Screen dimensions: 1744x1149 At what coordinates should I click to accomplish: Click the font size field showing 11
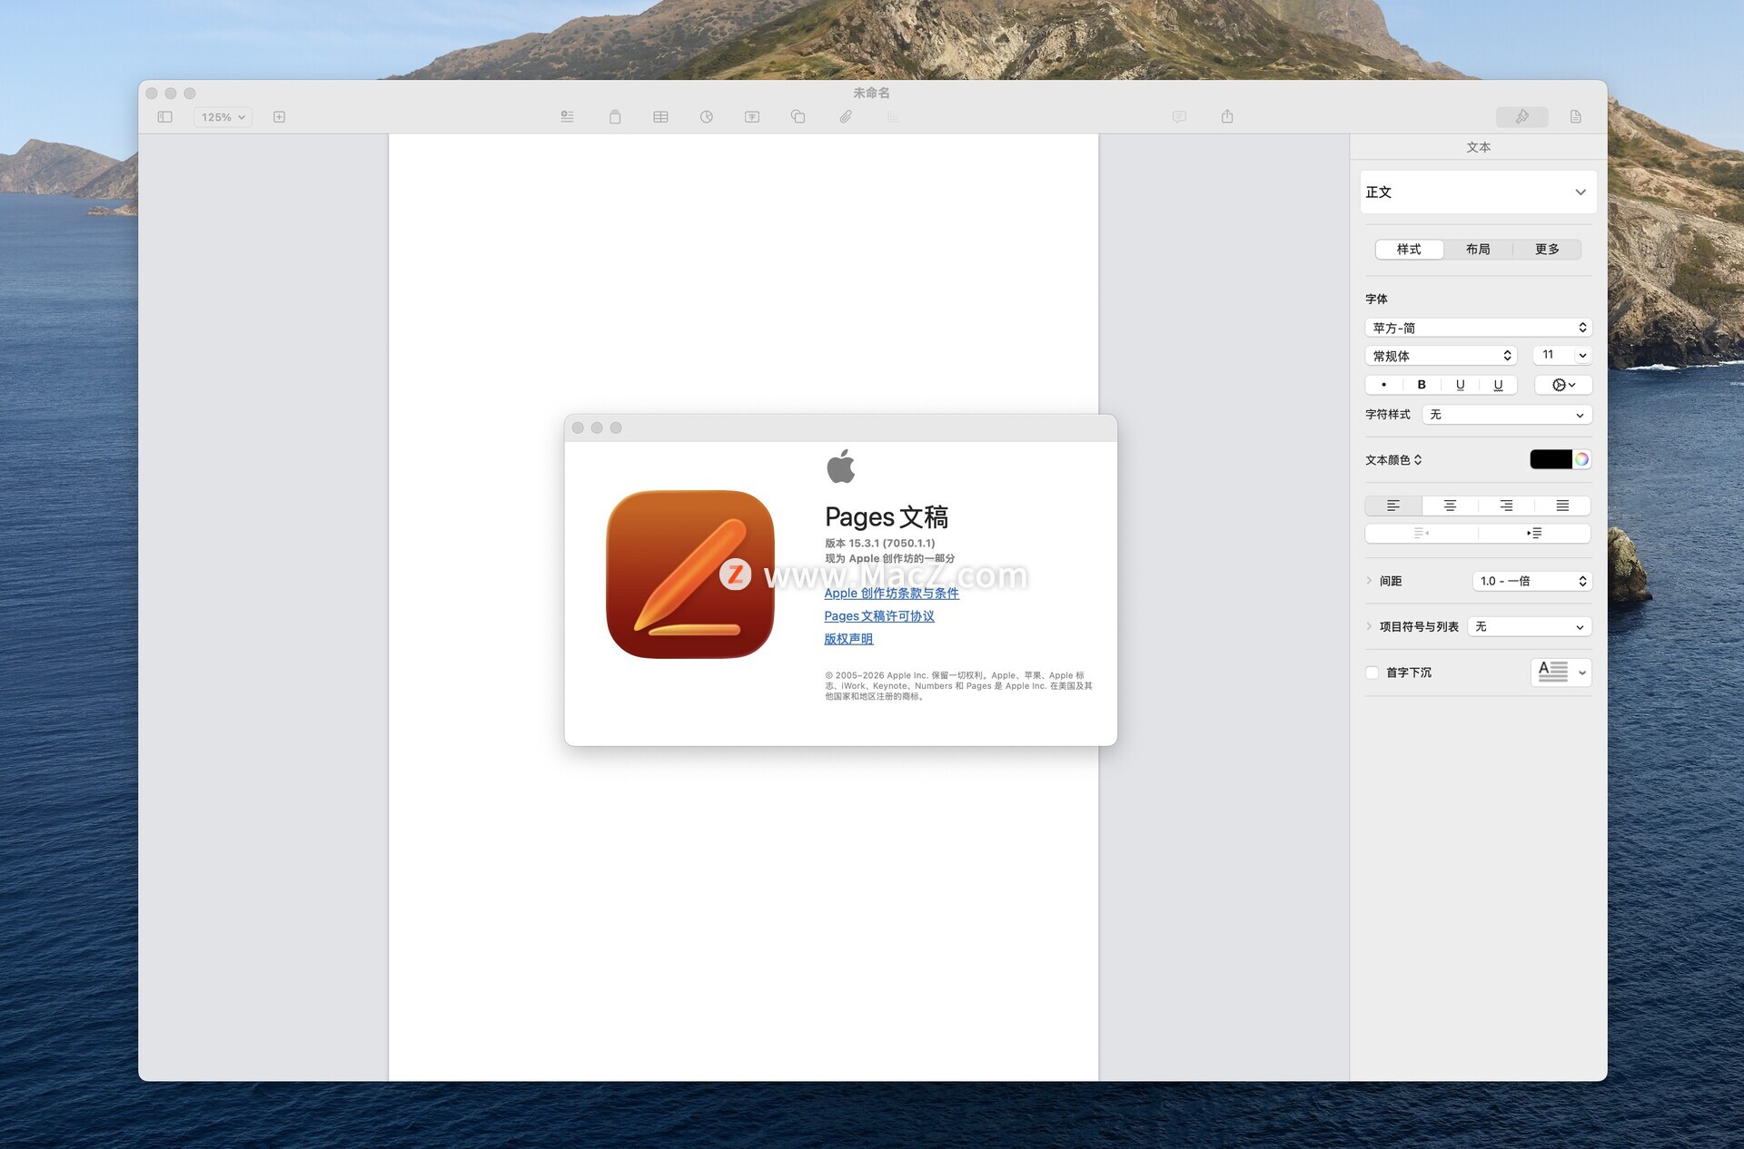pyautogui.click(x=1552, y=355)
